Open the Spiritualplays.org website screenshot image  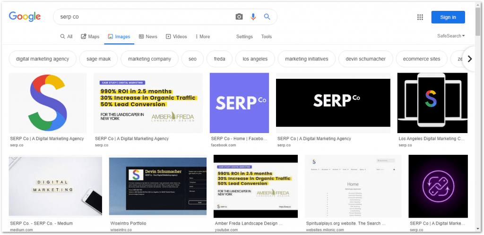353,186
